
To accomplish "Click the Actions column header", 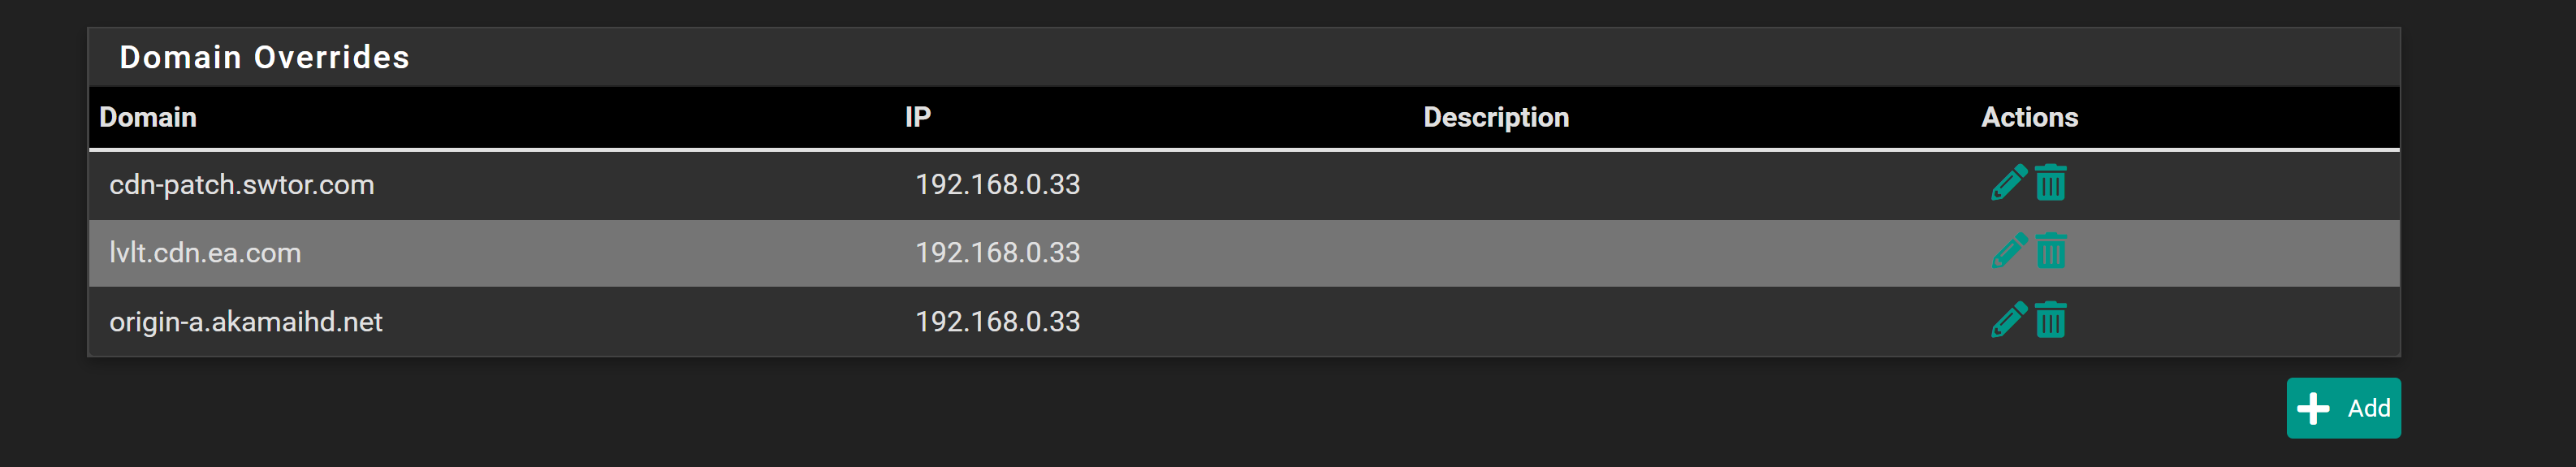I will (2029, 117).
